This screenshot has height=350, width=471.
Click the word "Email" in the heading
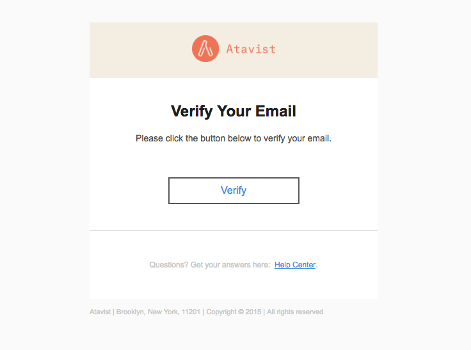276,111
